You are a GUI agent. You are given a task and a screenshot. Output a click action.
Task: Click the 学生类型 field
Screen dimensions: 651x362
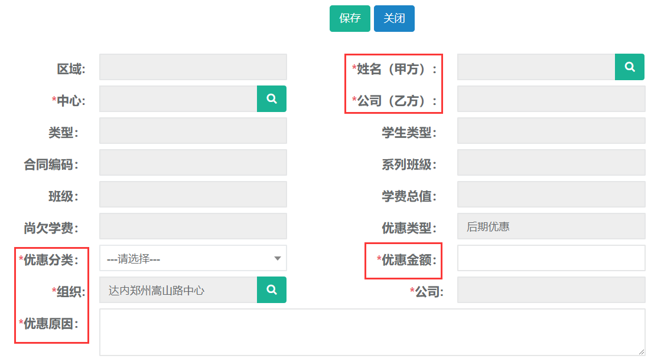551,131
